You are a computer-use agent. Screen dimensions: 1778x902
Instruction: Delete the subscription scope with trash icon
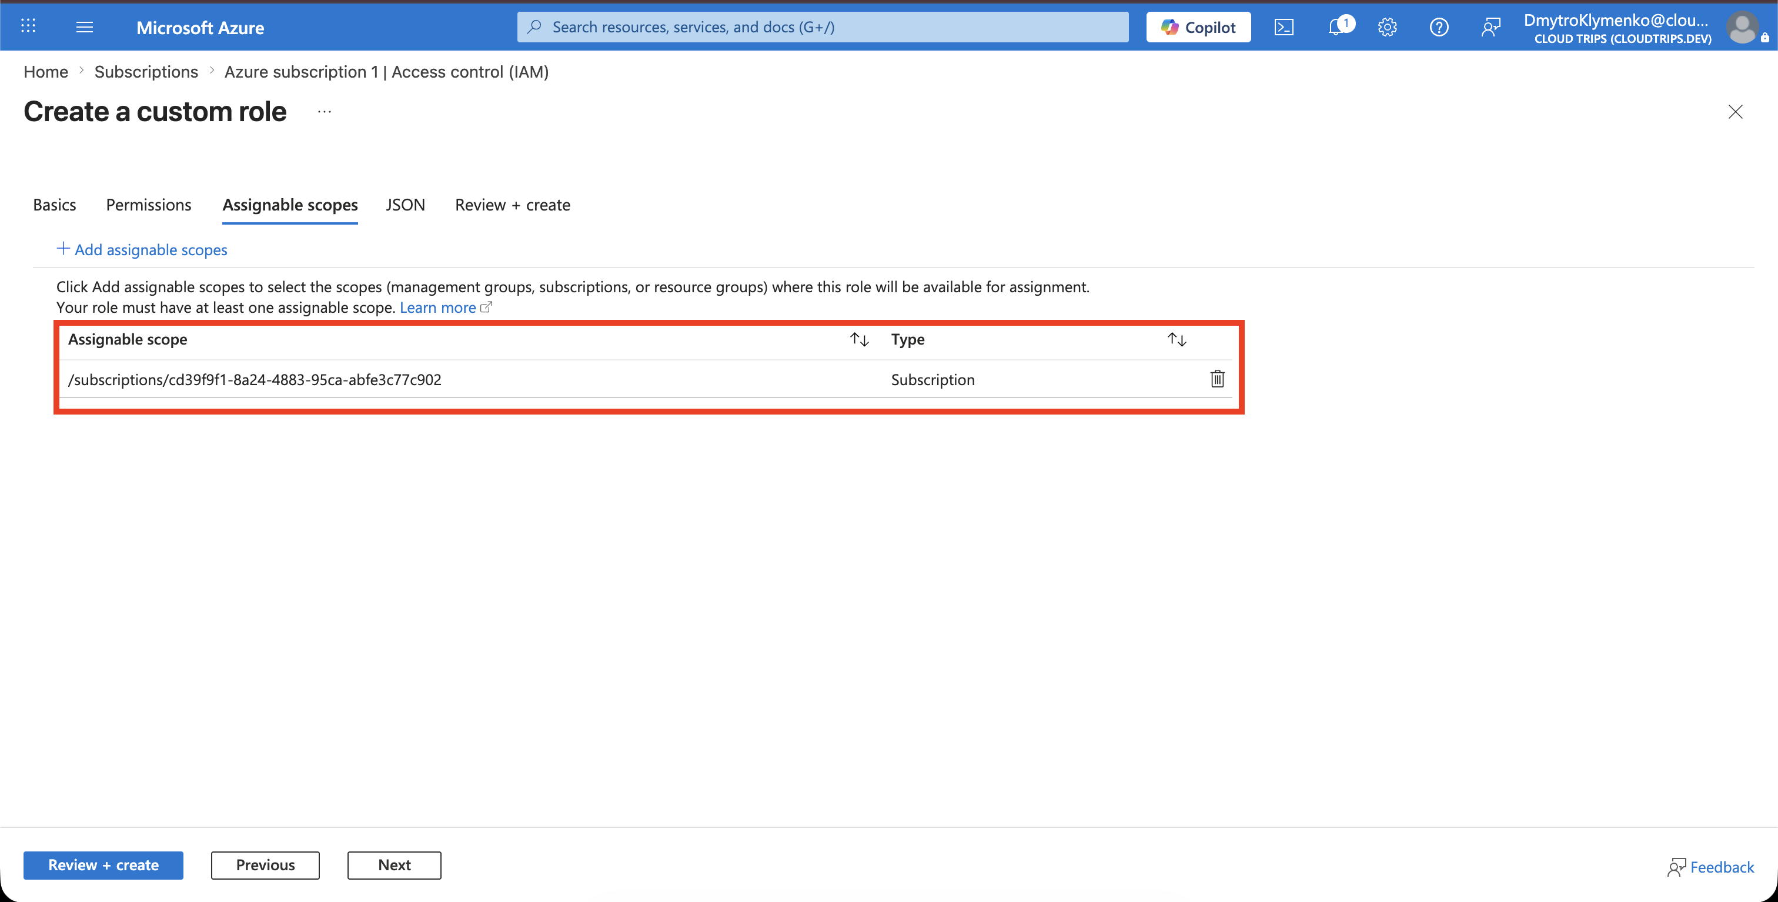tap(1217, 379)
